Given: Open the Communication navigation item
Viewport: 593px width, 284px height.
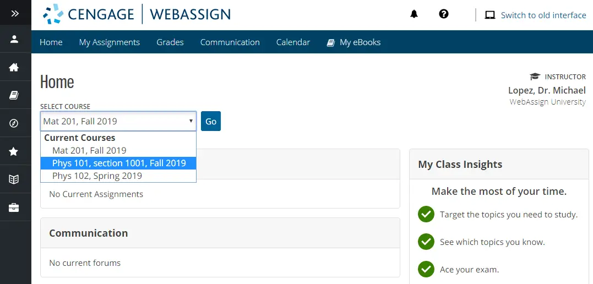Looking at the screenshot, I should click(230, 42).
